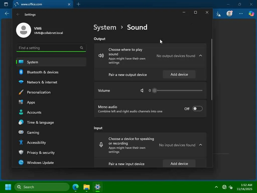Toggle the Mono audio switch
257x193 pixels.
[197, 109]
